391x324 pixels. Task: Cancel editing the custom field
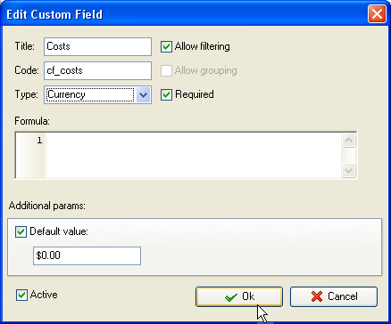click(x=334, y=296)
